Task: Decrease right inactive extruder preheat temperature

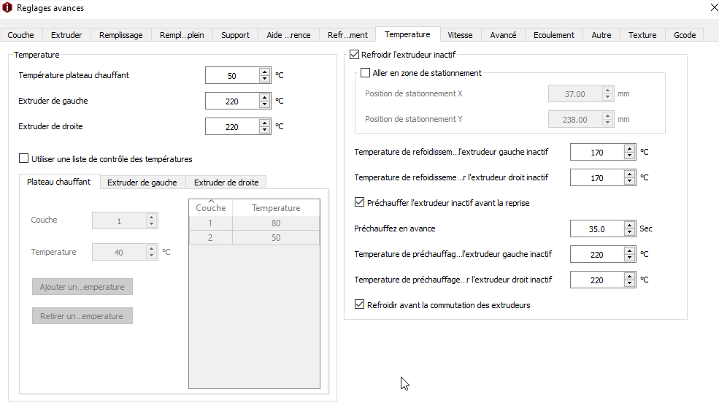Action: point(630,283)
